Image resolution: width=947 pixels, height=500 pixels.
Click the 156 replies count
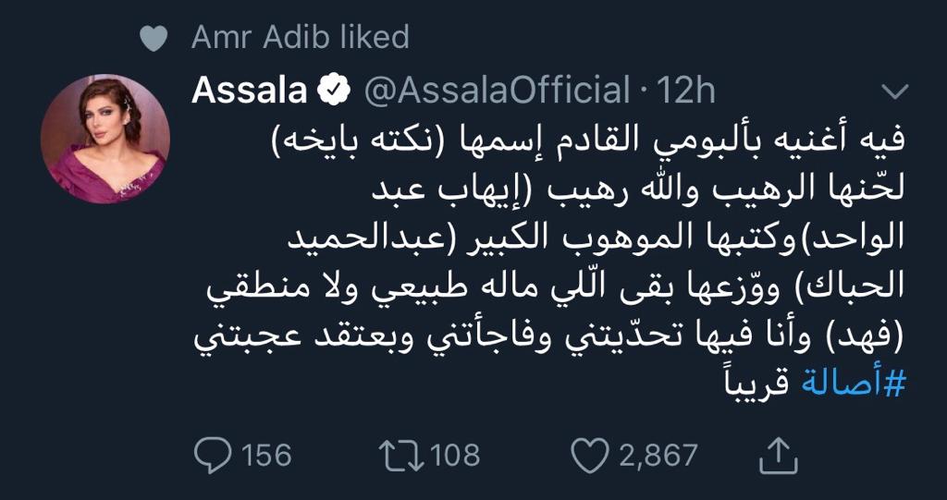click(x=266, y=455)
